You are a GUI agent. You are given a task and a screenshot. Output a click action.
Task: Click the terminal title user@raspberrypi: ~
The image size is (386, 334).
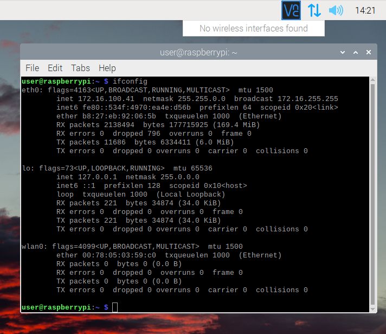[198, 53]
